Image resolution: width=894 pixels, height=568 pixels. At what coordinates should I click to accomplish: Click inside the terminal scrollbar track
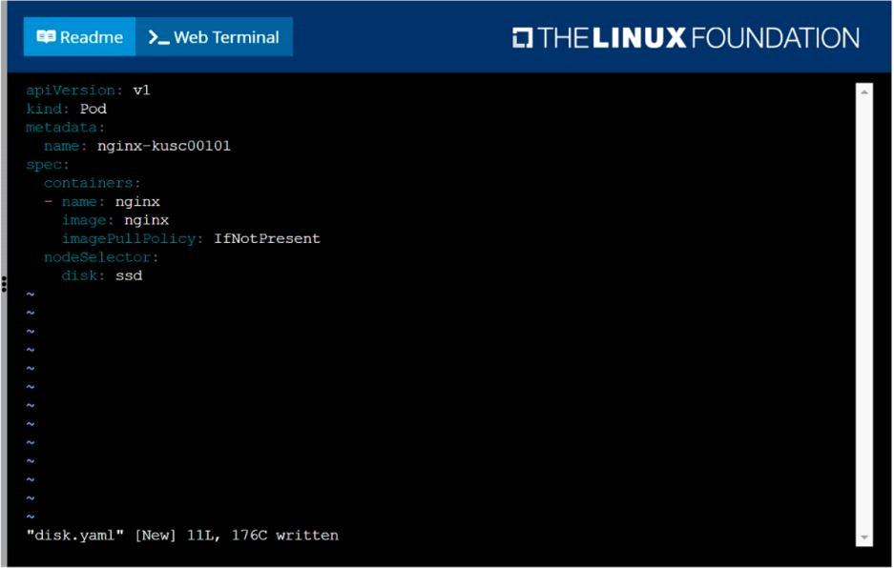(x=864, y=314)
